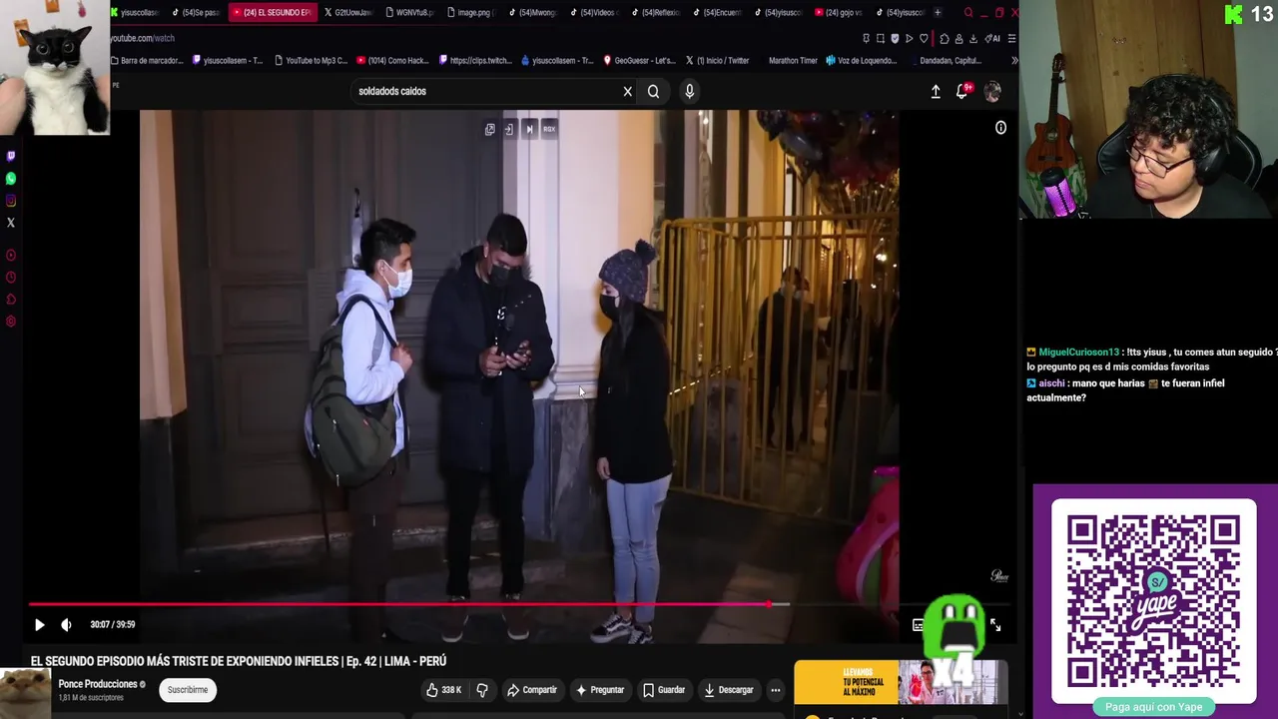Image resolution: width=1278 pixels, height=719 pixels.
Task: Open 'GeoGuessr - Let's...' bookmark
Action: [640, 61]
